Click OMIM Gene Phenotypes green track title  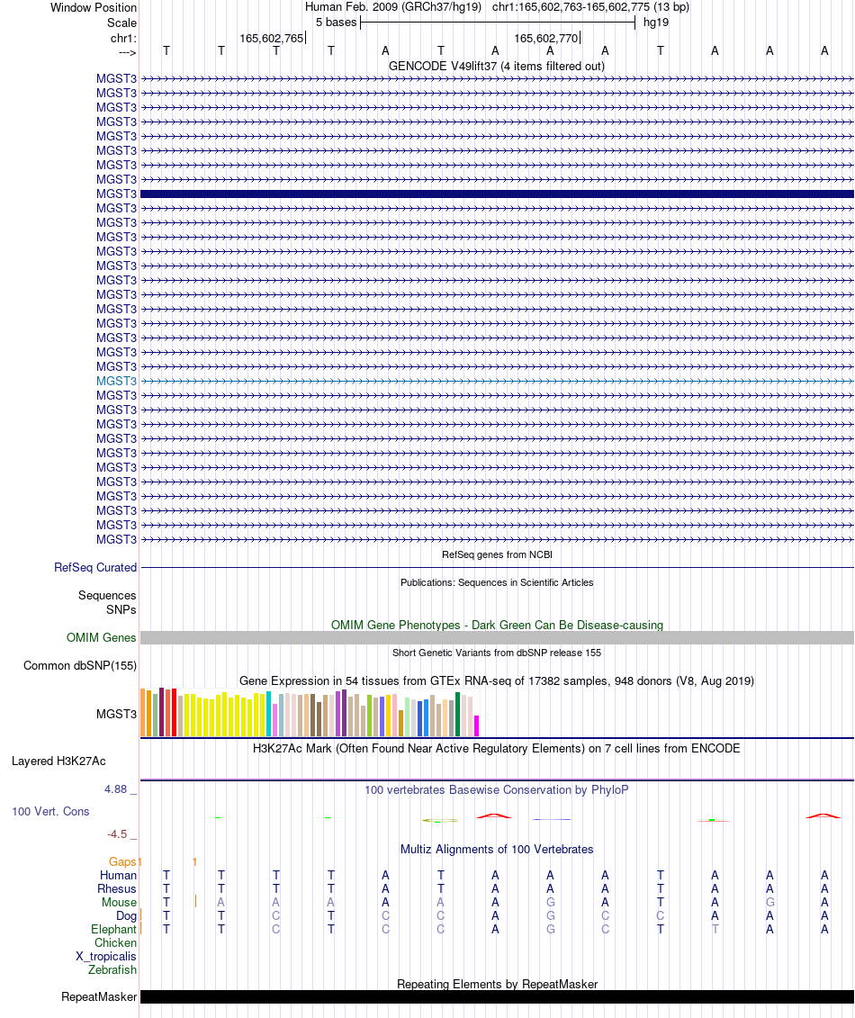[x=497, y=625]
